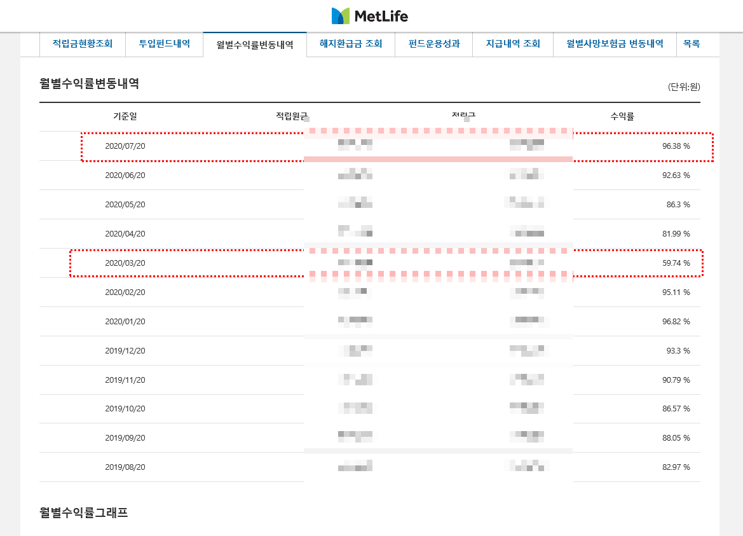Image resolution: width=743 pixels, height=536 pixels.
Task: Click the 82.97 % return value
Action: 676,467
